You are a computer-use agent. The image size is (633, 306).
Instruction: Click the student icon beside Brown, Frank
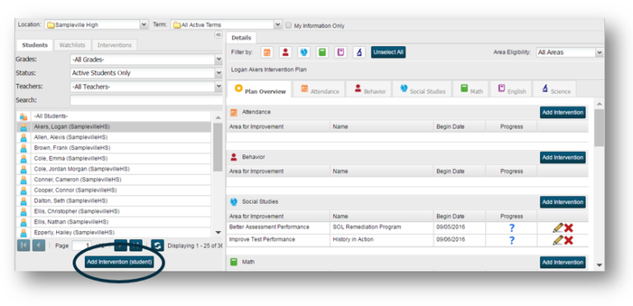[x=23, y=148]
